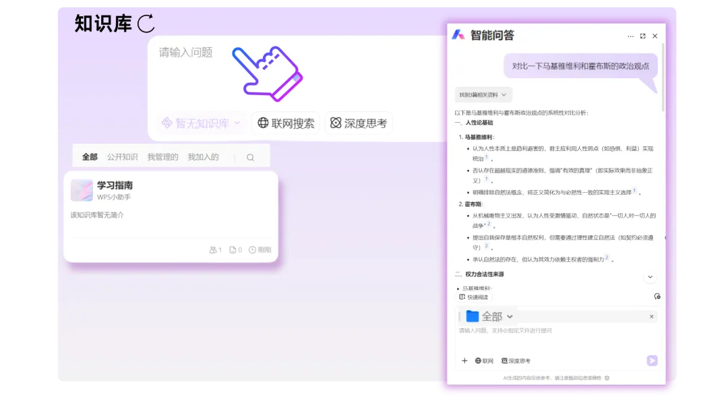Open the 学习指南 knowledge base card

(171, 217)
